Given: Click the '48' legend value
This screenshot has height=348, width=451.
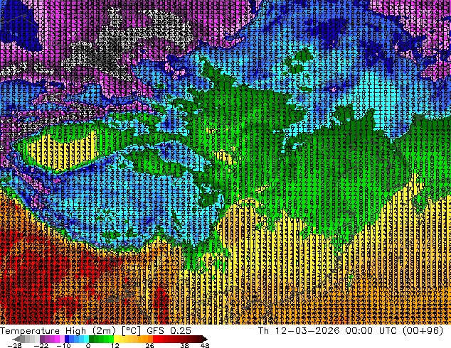Looking at the screenshot, I should (x=205, y=345).
